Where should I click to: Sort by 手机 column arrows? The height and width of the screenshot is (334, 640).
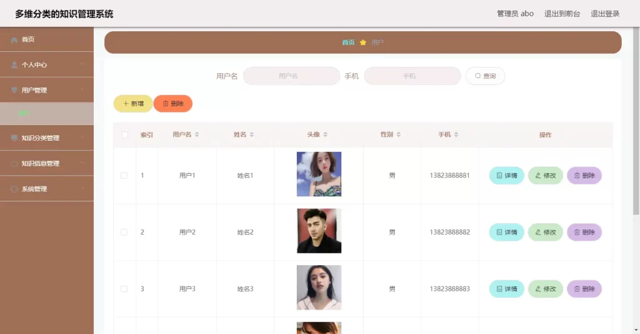pos(456,134)
